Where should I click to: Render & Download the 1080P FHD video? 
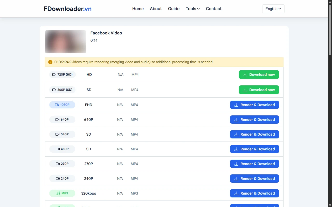click(x=254, y=105)
